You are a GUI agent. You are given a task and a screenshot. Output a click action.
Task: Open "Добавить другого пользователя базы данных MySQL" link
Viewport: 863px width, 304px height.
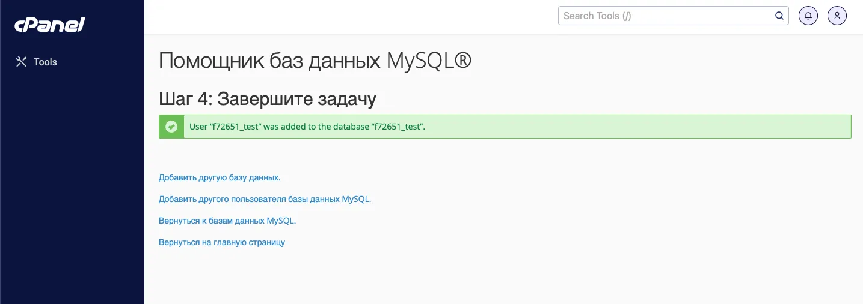265,199
